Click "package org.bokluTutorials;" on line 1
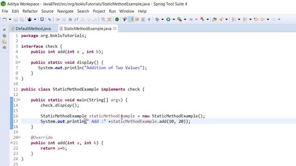This screenshot has height=166, width=296. click(54, 36)
